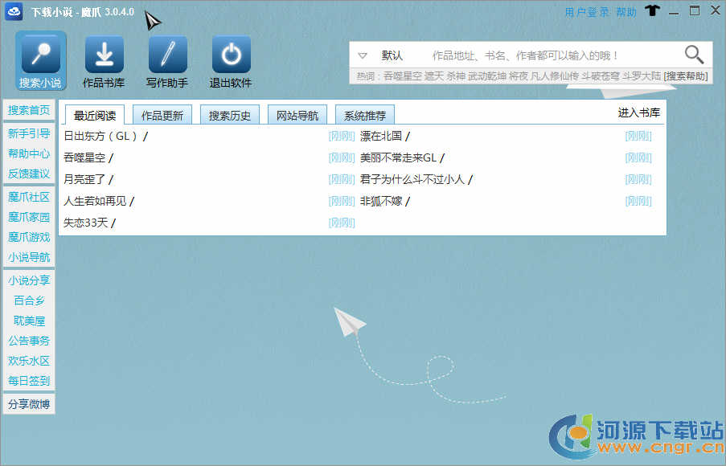
Task: Open novel 失恋33天
Action: coord(86,223)
